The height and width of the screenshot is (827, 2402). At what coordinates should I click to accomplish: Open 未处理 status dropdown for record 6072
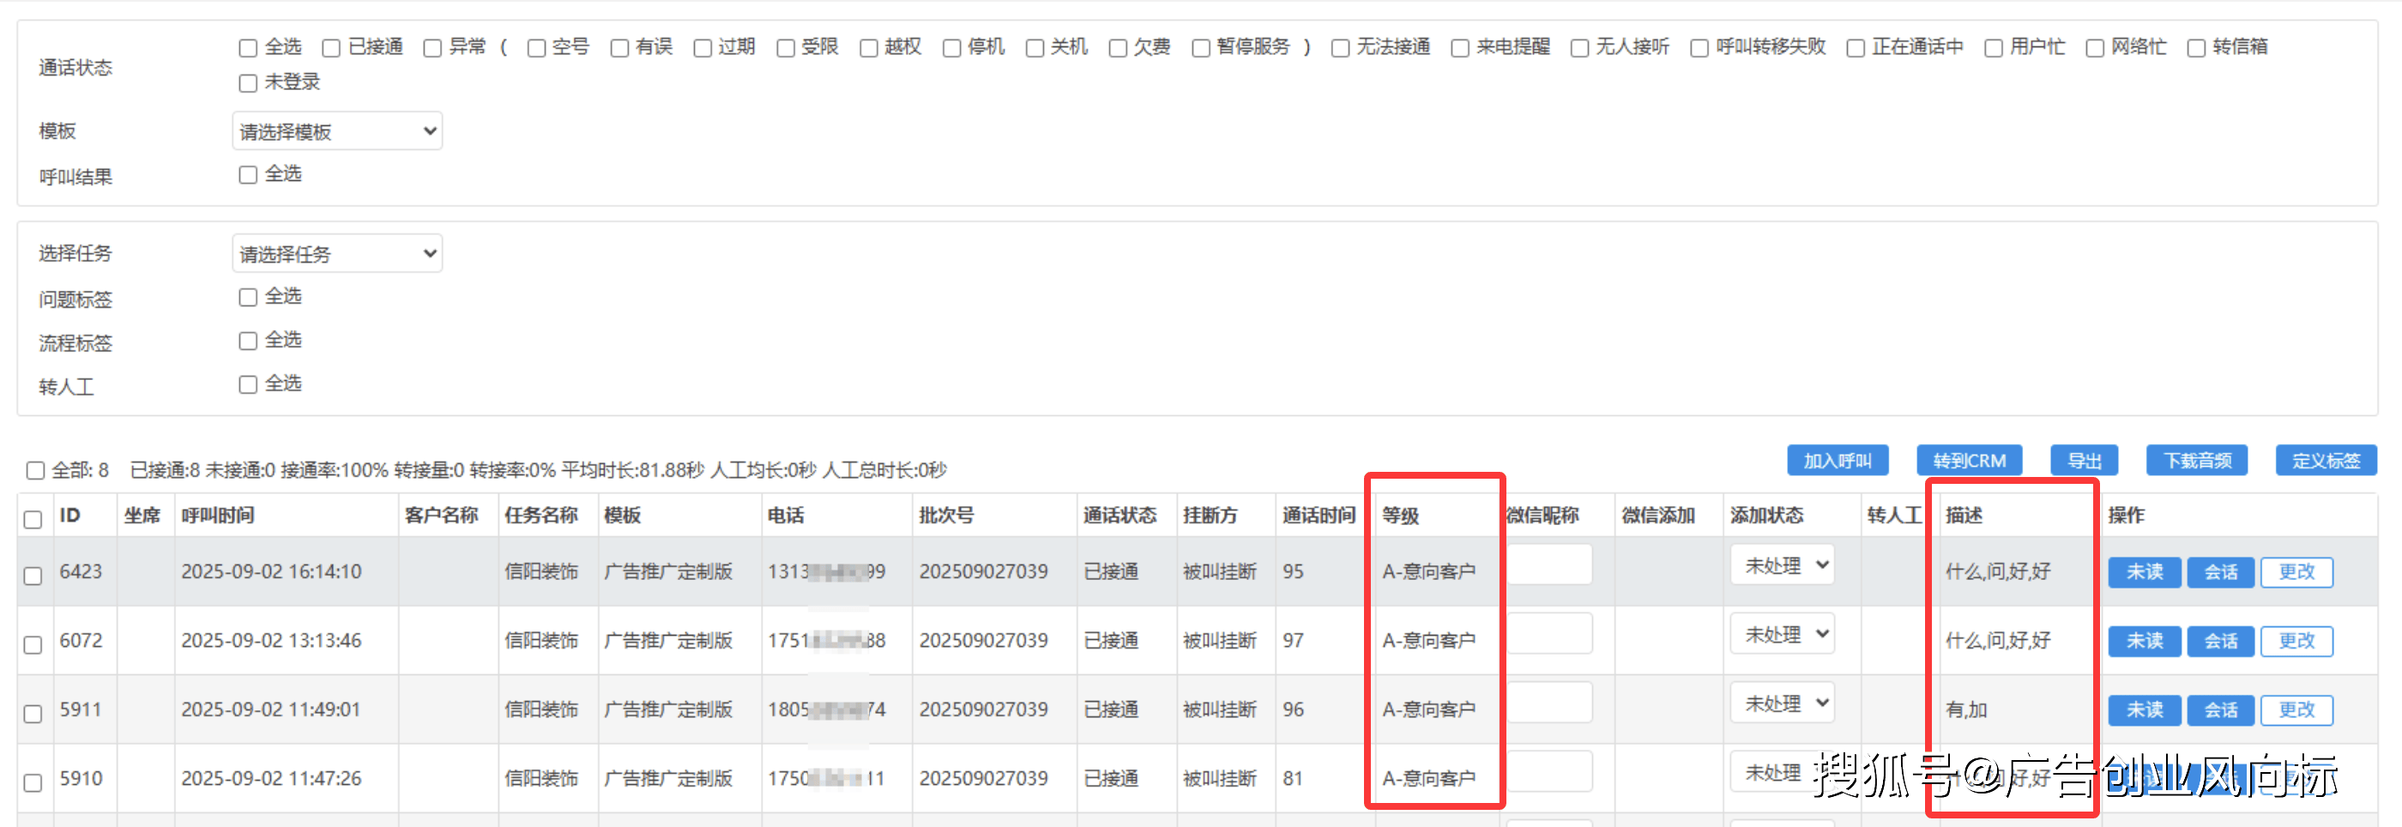click(x=1782, y=635)
